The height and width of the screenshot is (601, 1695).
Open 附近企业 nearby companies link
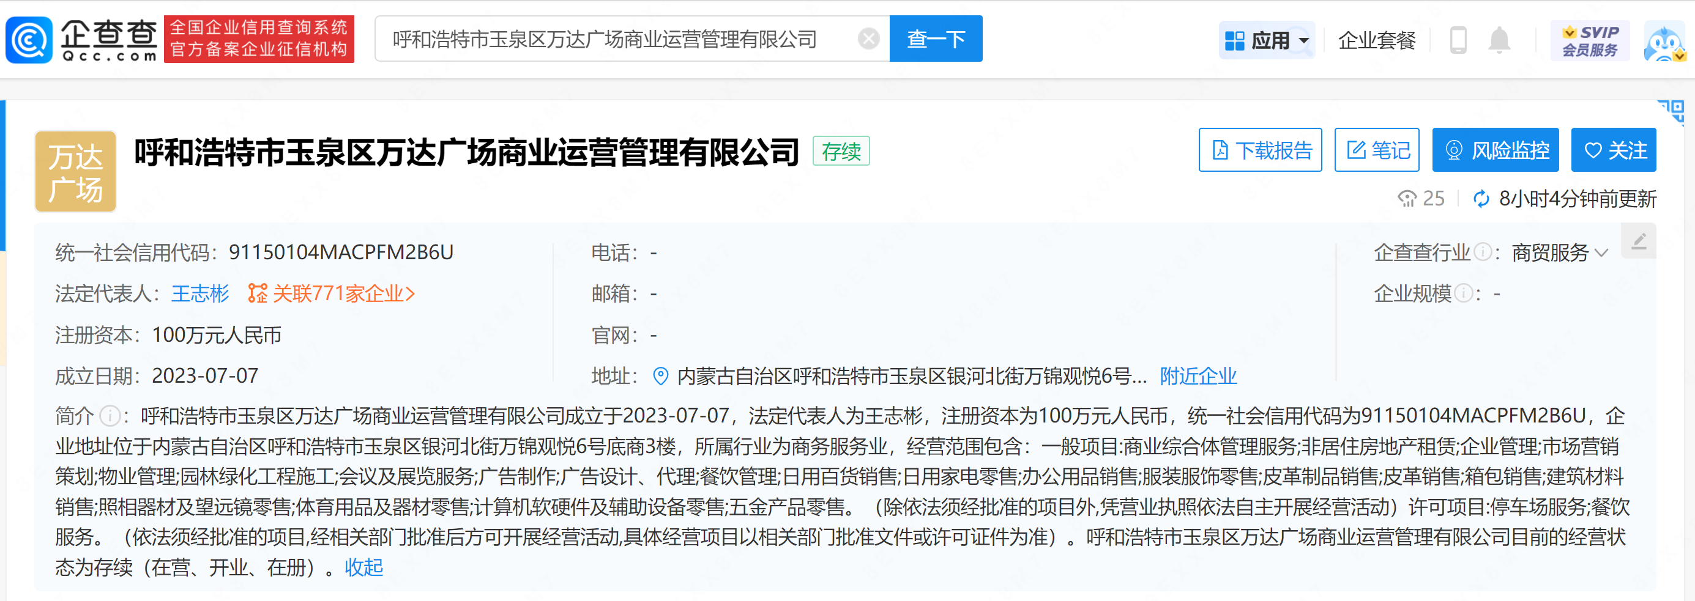coord(1198,376)
